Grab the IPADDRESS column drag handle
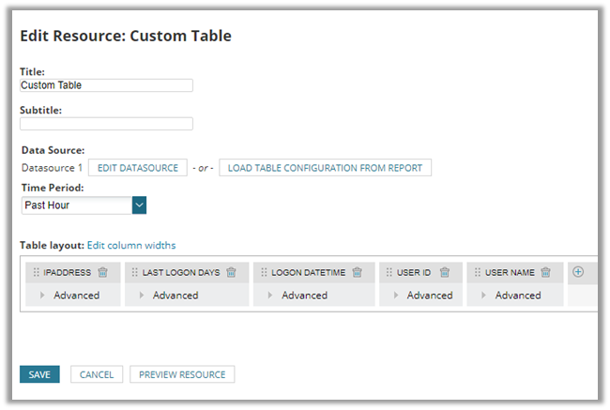 click(x=37, y=273)
